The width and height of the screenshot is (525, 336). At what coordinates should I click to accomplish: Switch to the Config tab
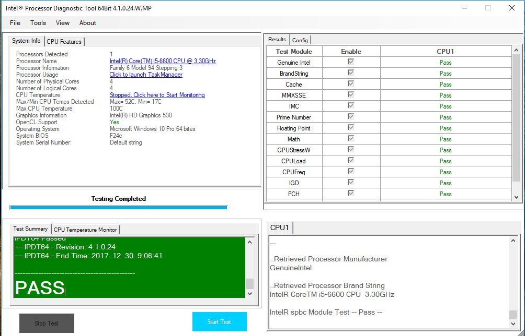[300, 40]
